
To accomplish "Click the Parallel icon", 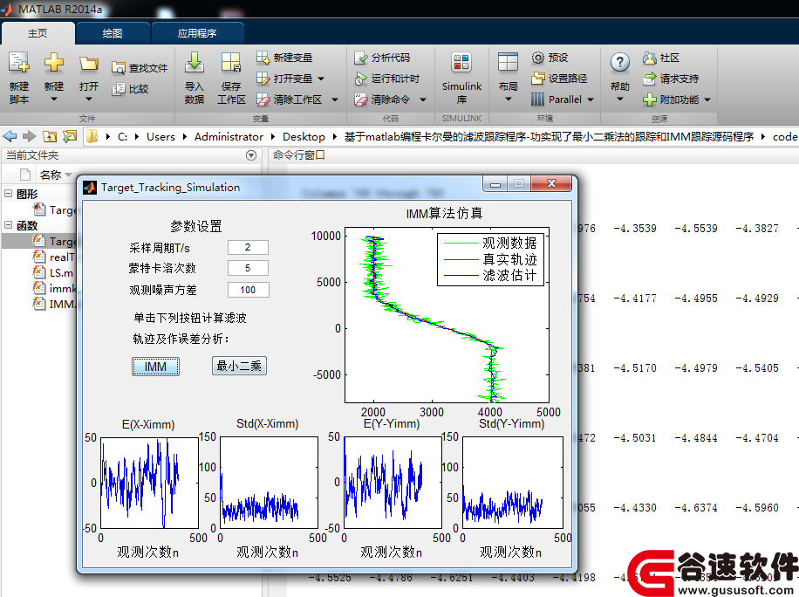I will [537, 99].
